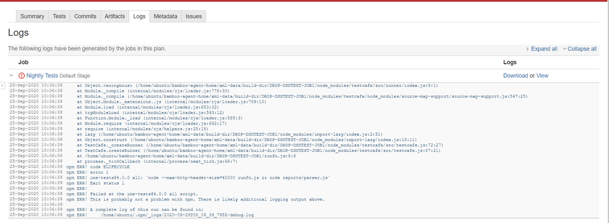Open the Nightly Tests job link
This screenshot has width=609, height=223.
tap(42, 75)
